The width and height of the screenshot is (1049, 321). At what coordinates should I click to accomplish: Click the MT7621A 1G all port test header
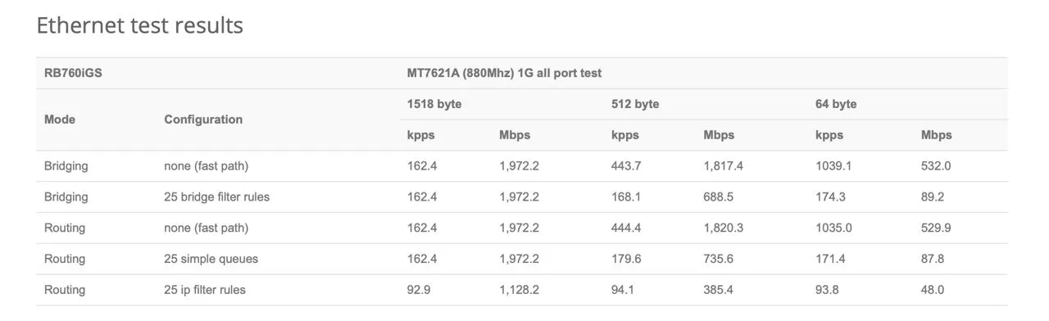[x=504, y=73]
